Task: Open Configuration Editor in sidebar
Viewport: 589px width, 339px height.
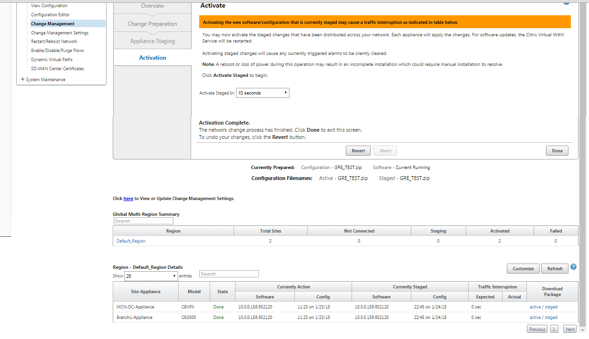Action: point(50,15)
